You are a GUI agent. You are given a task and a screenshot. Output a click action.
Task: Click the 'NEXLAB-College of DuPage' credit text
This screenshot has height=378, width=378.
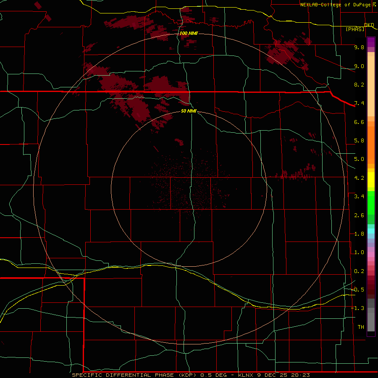[335, 5]
